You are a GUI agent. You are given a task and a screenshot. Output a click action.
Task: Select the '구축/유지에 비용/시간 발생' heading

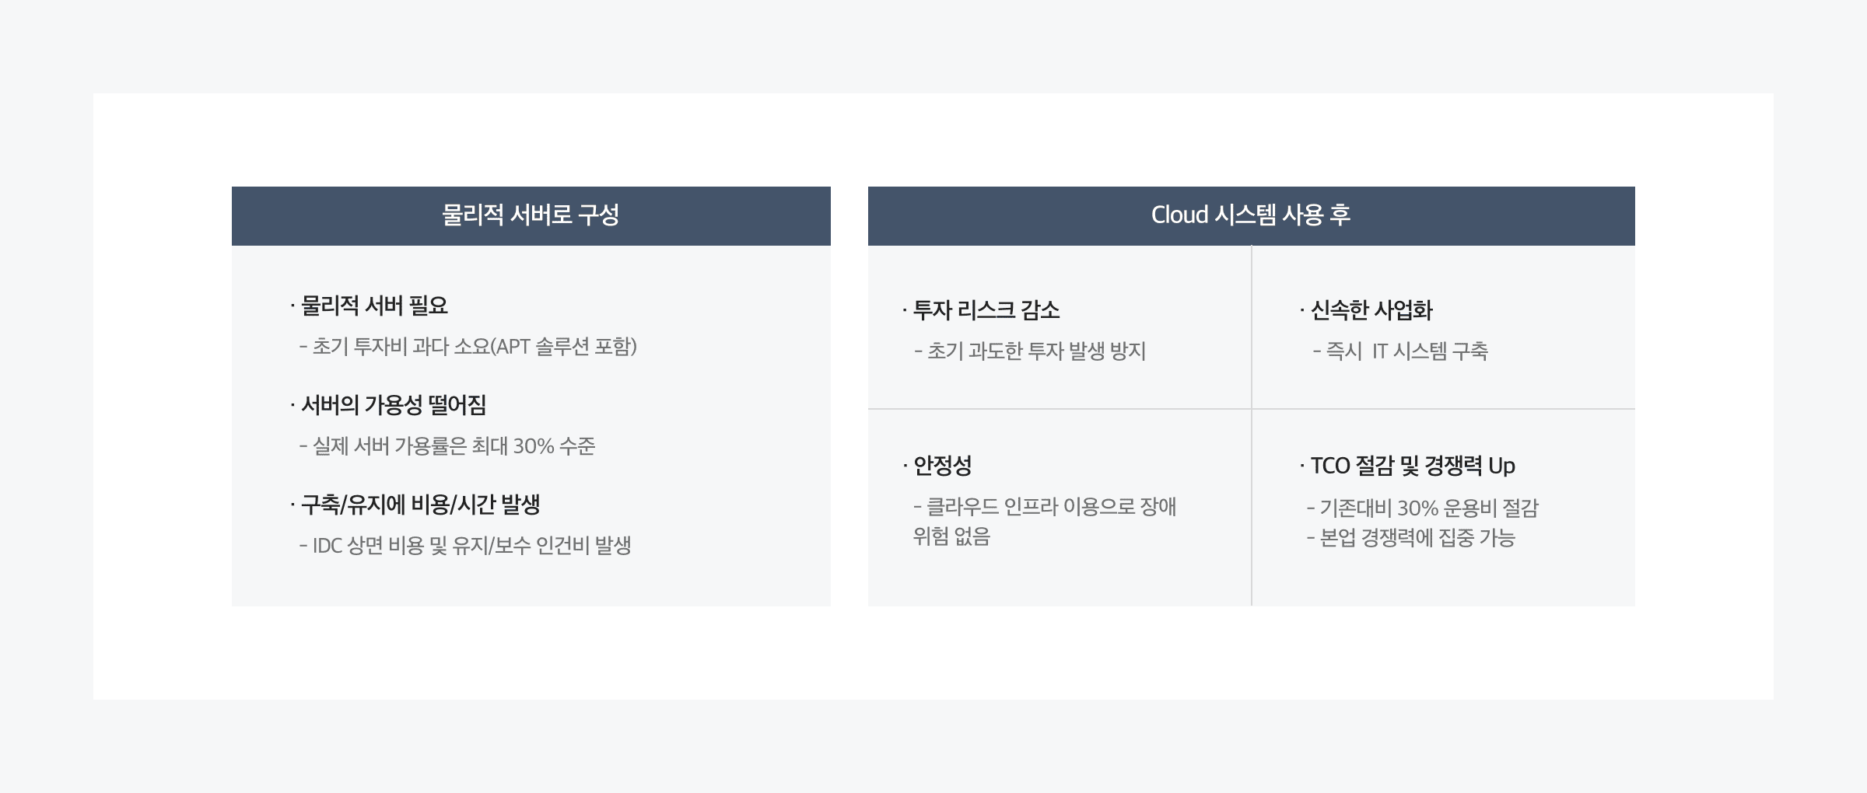click(x=420, y=505)
